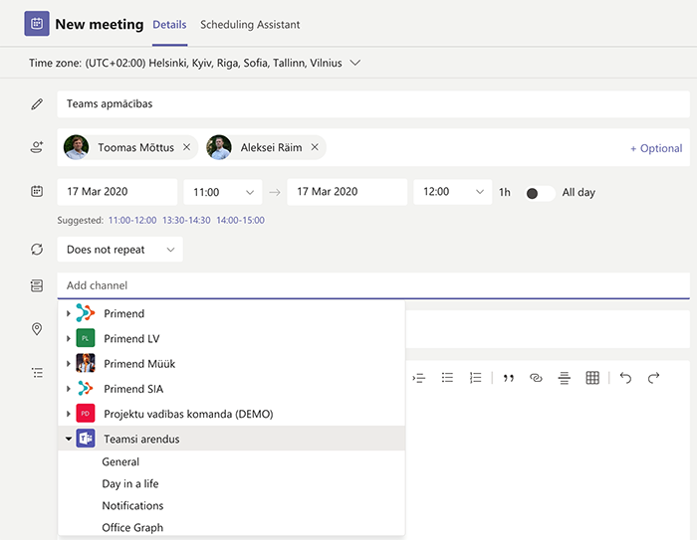Click the Primend Müük team picture

(x=86, y=363)
